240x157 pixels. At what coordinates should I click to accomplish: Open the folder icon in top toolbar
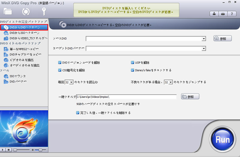pos(8,11)
